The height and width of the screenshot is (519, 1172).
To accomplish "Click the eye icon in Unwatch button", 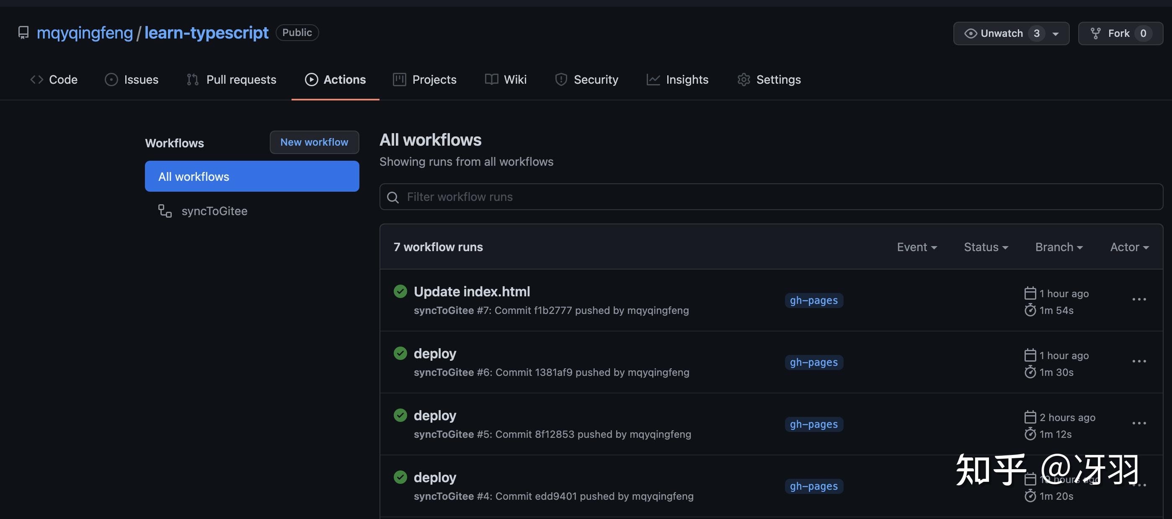I will tap(971, 33).
